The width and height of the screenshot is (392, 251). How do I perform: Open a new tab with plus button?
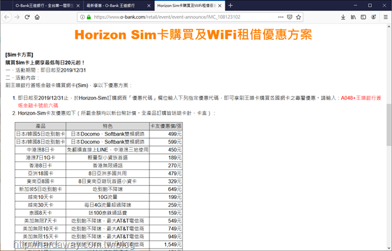(230, 6)
